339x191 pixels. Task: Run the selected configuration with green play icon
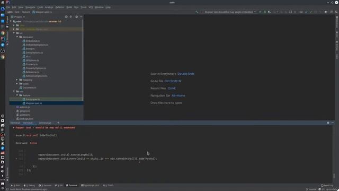(x=260, y=12)
